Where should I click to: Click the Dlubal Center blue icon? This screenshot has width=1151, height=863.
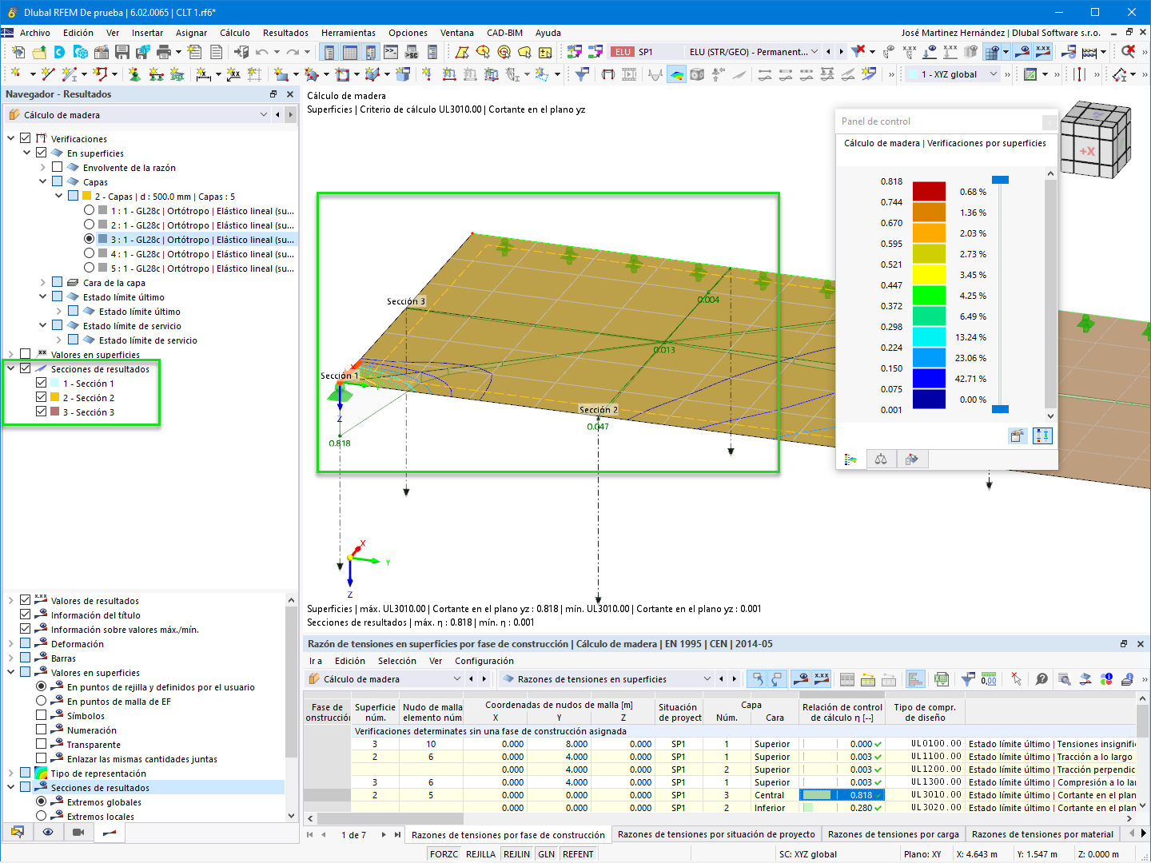[59, 52]
